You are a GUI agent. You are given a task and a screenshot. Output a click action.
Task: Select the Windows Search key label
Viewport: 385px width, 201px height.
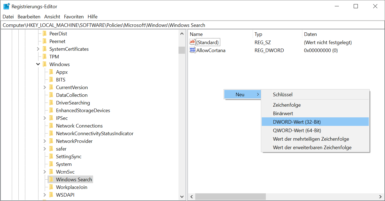74,180
